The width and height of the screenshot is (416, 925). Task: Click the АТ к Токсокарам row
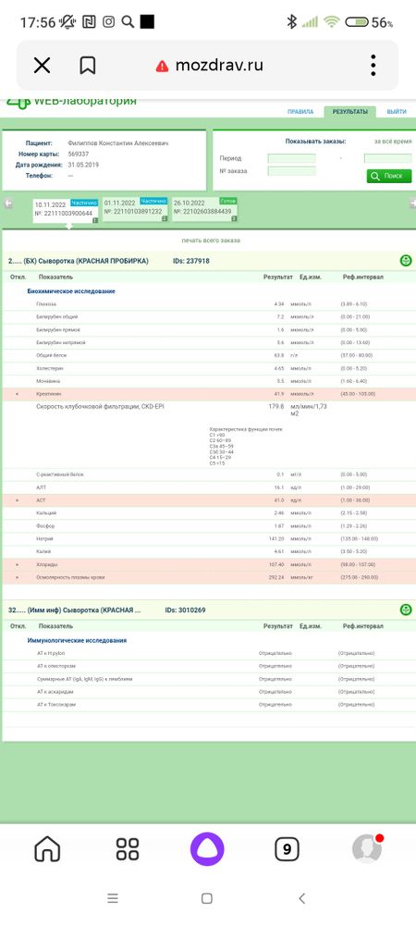[208, 704]
